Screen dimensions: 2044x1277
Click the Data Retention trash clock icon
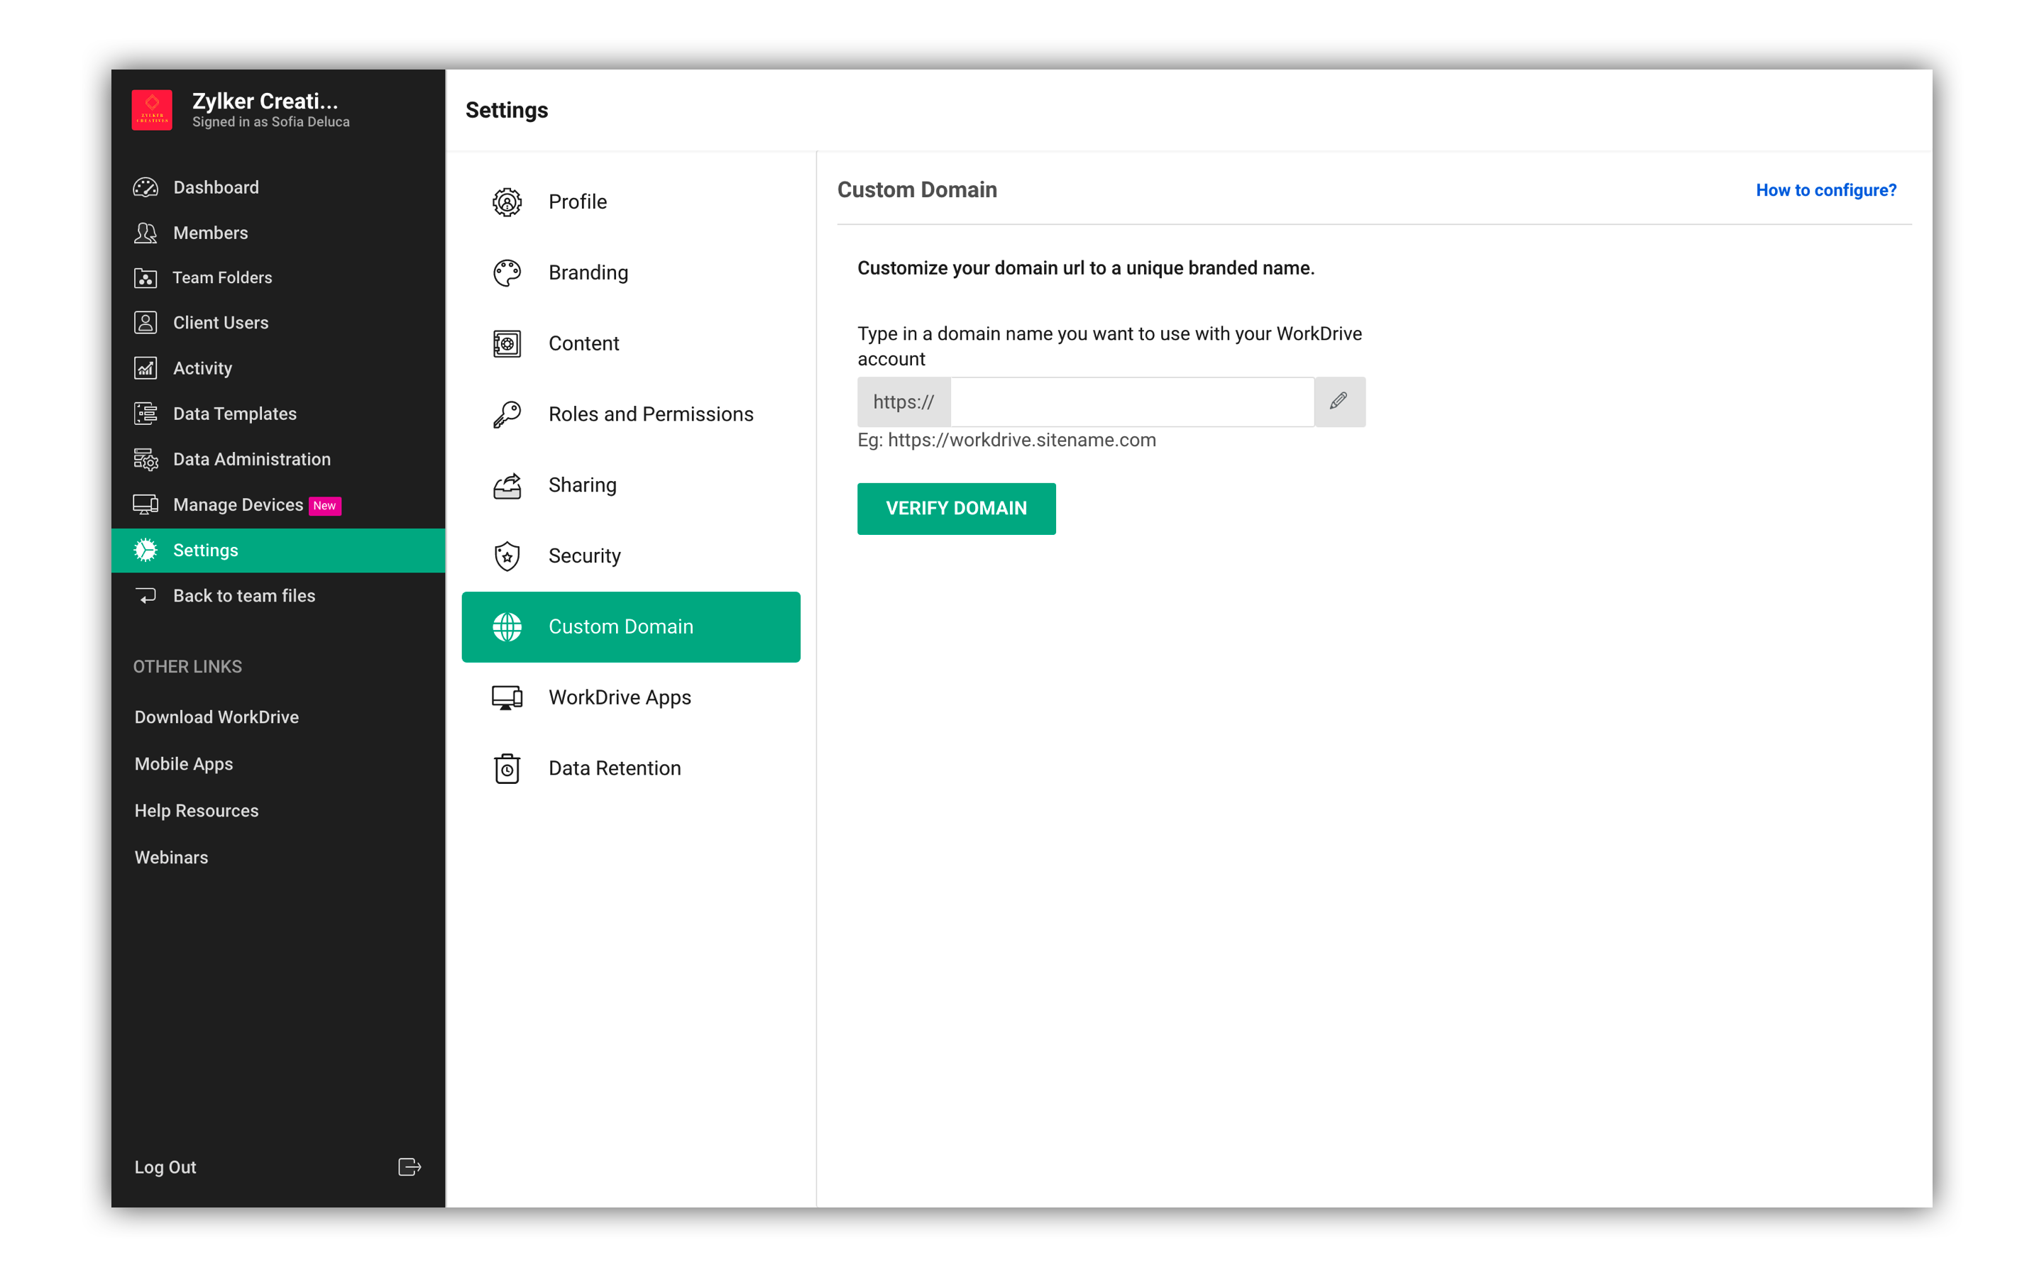coord(507,768)
